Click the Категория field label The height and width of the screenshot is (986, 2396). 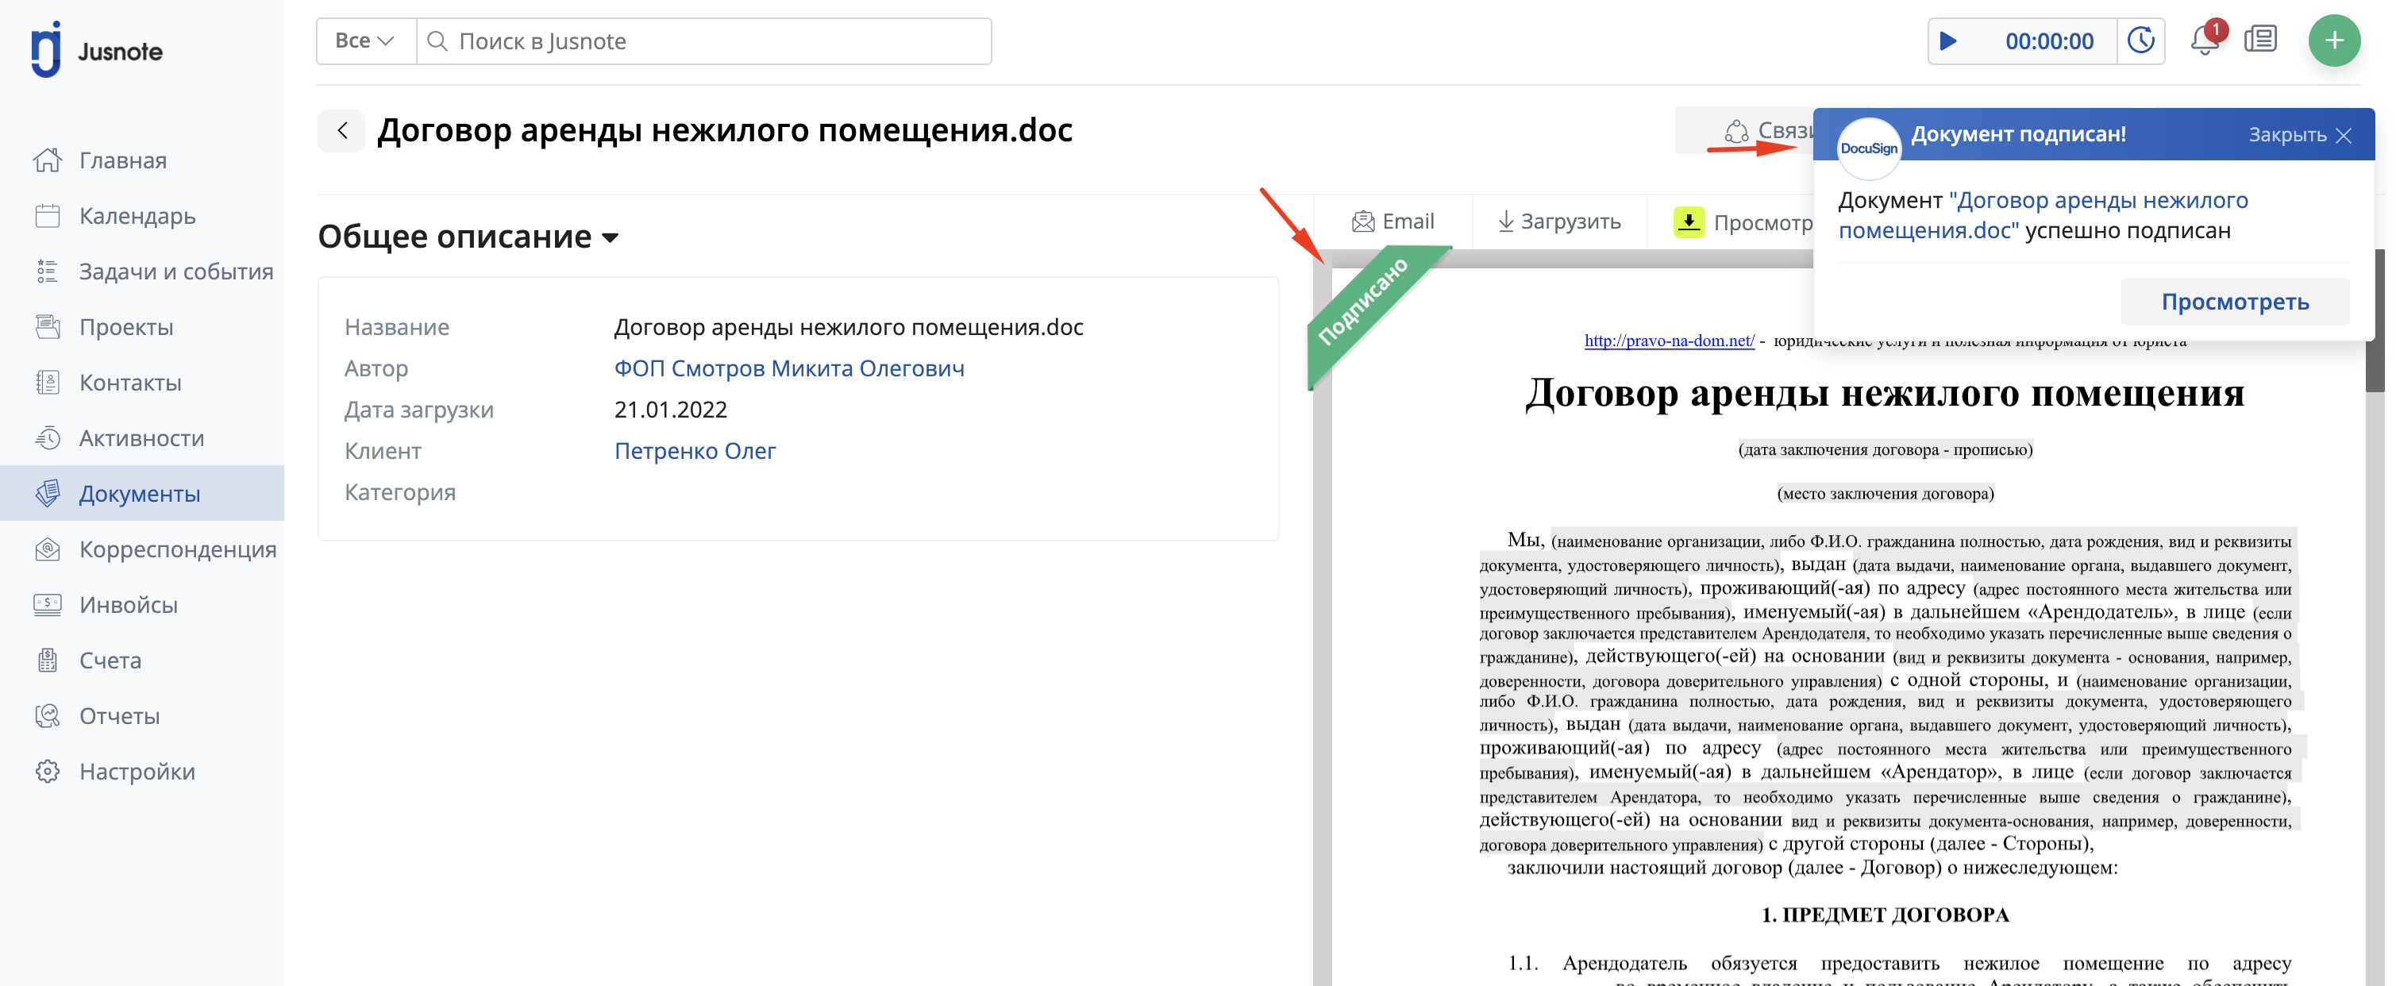[400, 492]
